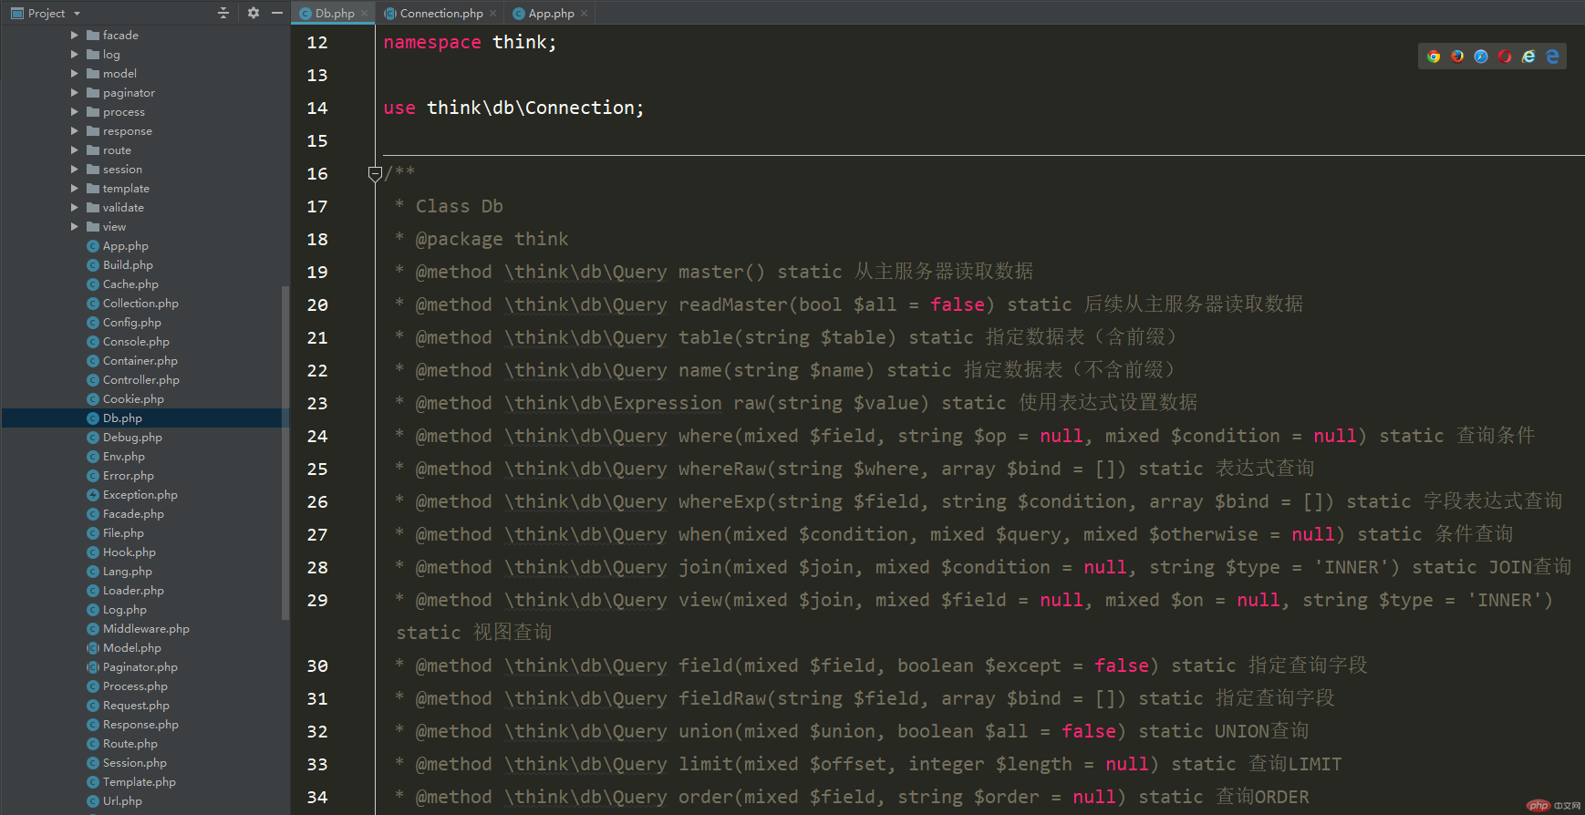Expand the process folder
Image resolution: width=1585 pixels, height=815 pixels.
[x=75, y=111]
